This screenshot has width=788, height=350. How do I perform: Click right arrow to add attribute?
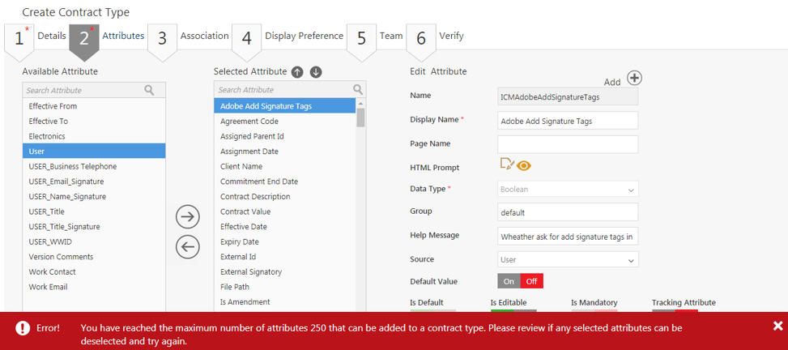tap(188, 216)
